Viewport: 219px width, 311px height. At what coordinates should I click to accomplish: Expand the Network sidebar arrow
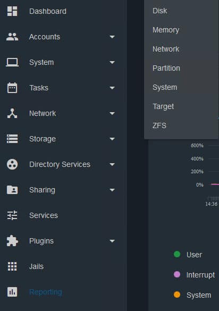[112, 113]
